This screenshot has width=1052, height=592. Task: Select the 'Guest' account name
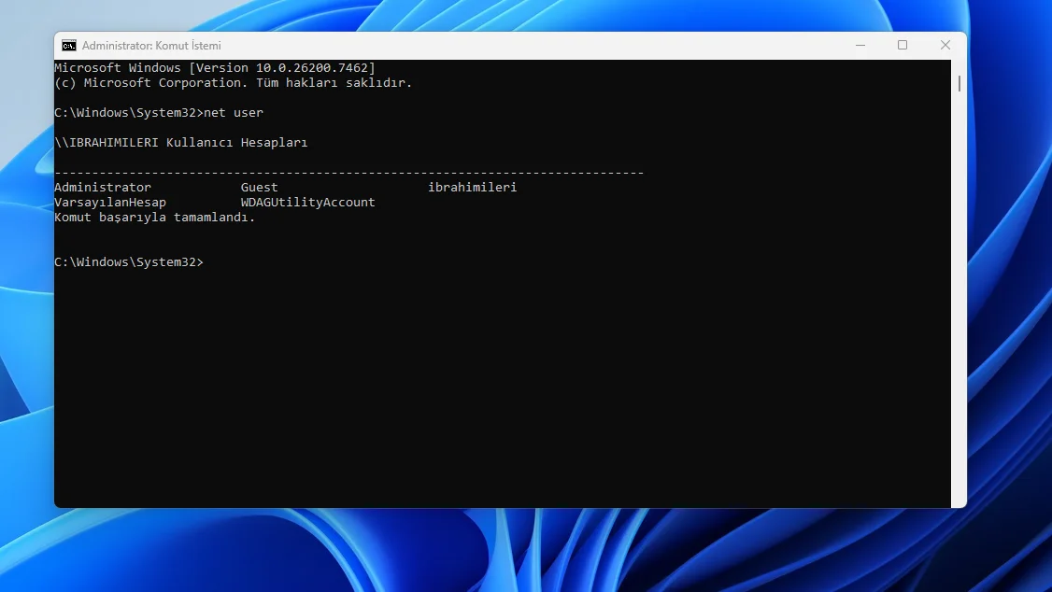pyautogui.click(x=259, y=187)
